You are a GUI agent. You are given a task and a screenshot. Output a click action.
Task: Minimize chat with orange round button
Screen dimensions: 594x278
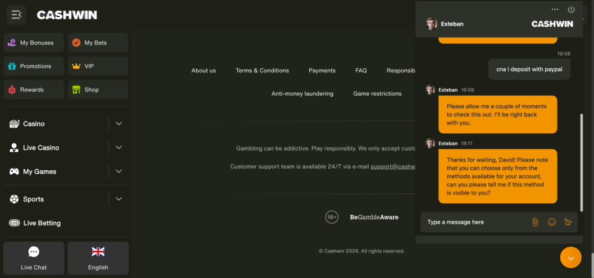pyautogui.click(x=571, y=258)
